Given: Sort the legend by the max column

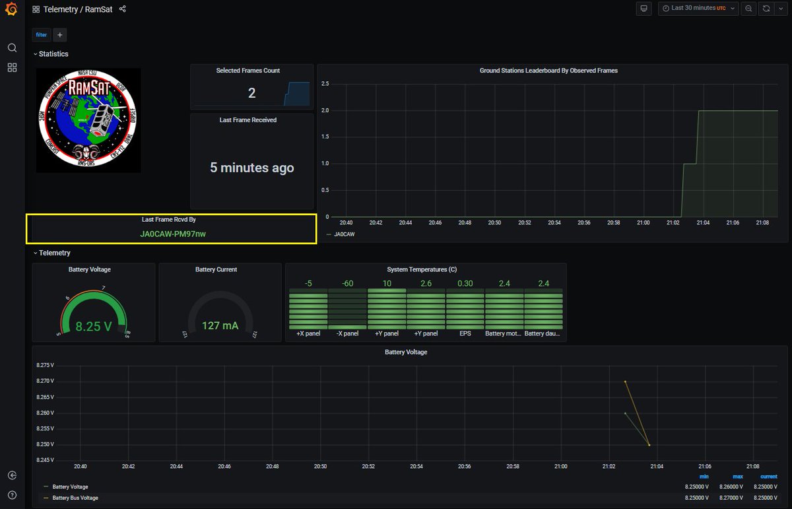Looking at the screenshot, I should 737,476.
